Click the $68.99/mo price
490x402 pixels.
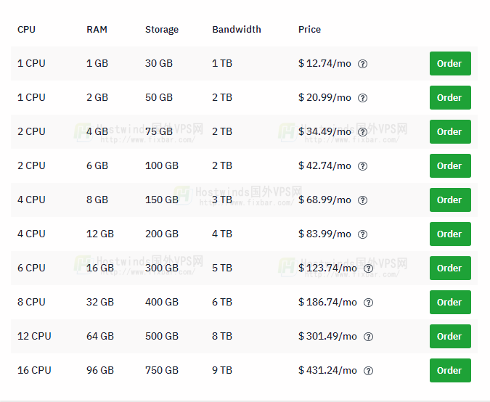click(324, 200)
